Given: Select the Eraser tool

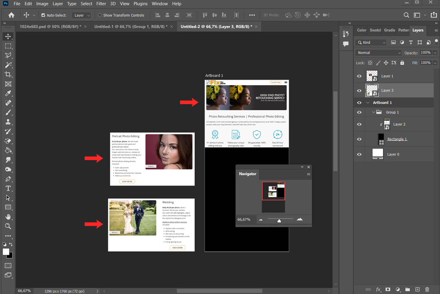Looking at the screenshot, I should click(x=8, y=141).
